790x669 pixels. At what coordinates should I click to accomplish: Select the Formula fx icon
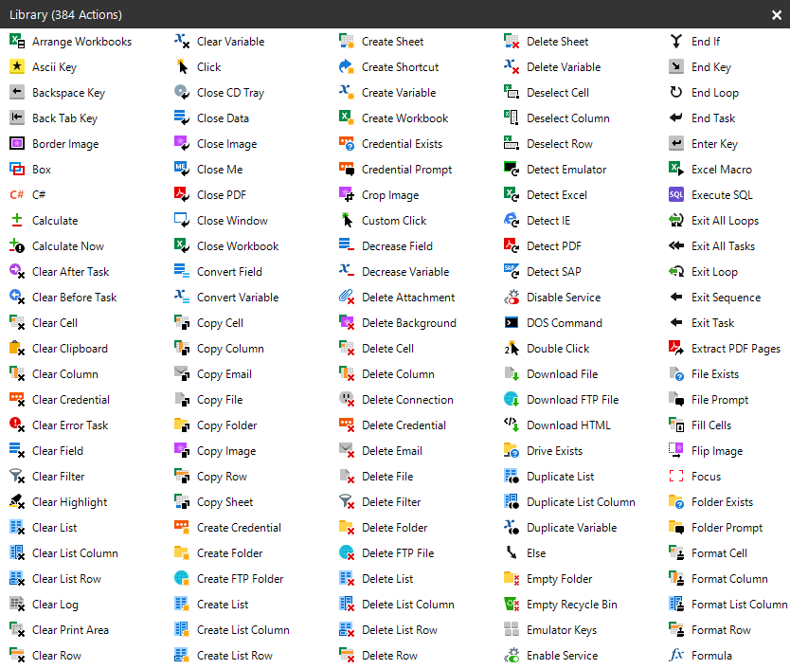pyautogui.click(x=676, y=656)
